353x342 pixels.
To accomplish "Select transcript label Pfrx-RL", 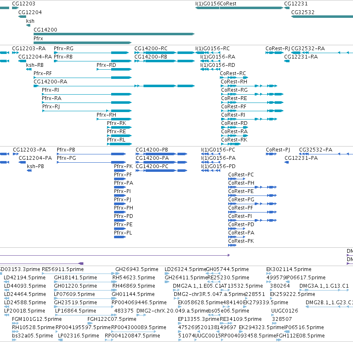I will click(x=116, y=140).
